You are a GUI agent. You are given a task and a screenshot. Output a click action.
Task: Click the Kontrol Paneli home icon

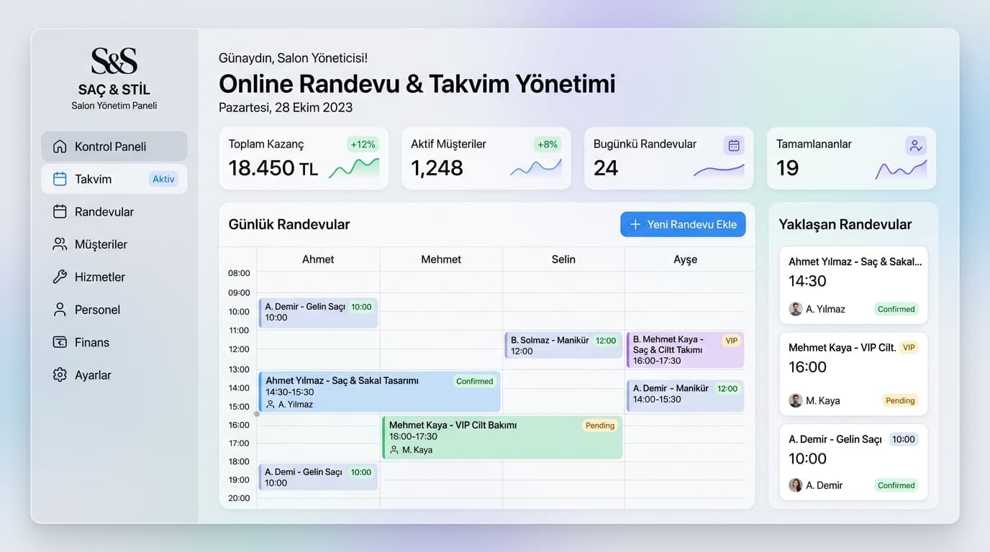(x=60, y=146)
